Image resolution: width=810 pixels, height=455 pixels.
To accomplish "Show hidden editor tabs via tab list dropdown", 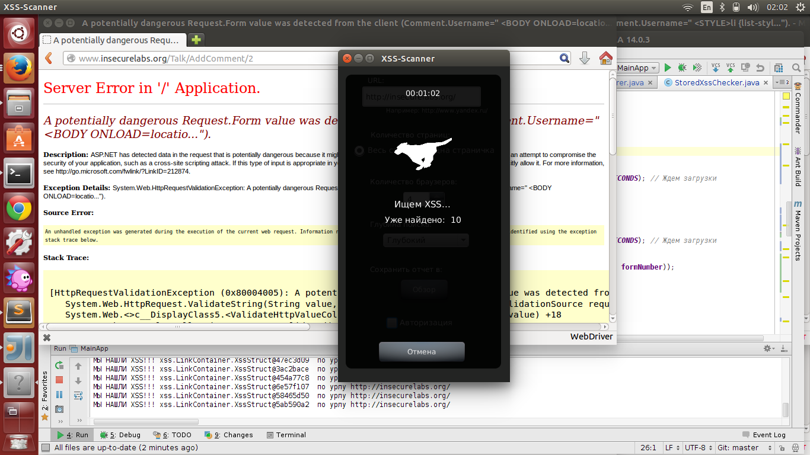I will coord(782,82).
